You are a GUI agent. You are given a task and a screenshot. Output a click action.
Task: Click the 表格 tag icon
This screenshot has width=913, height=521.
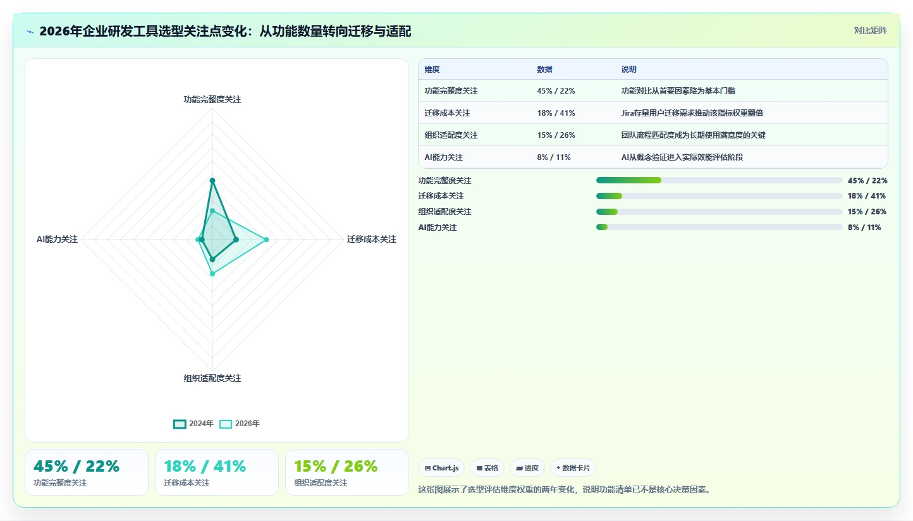(x=479, y=468)
